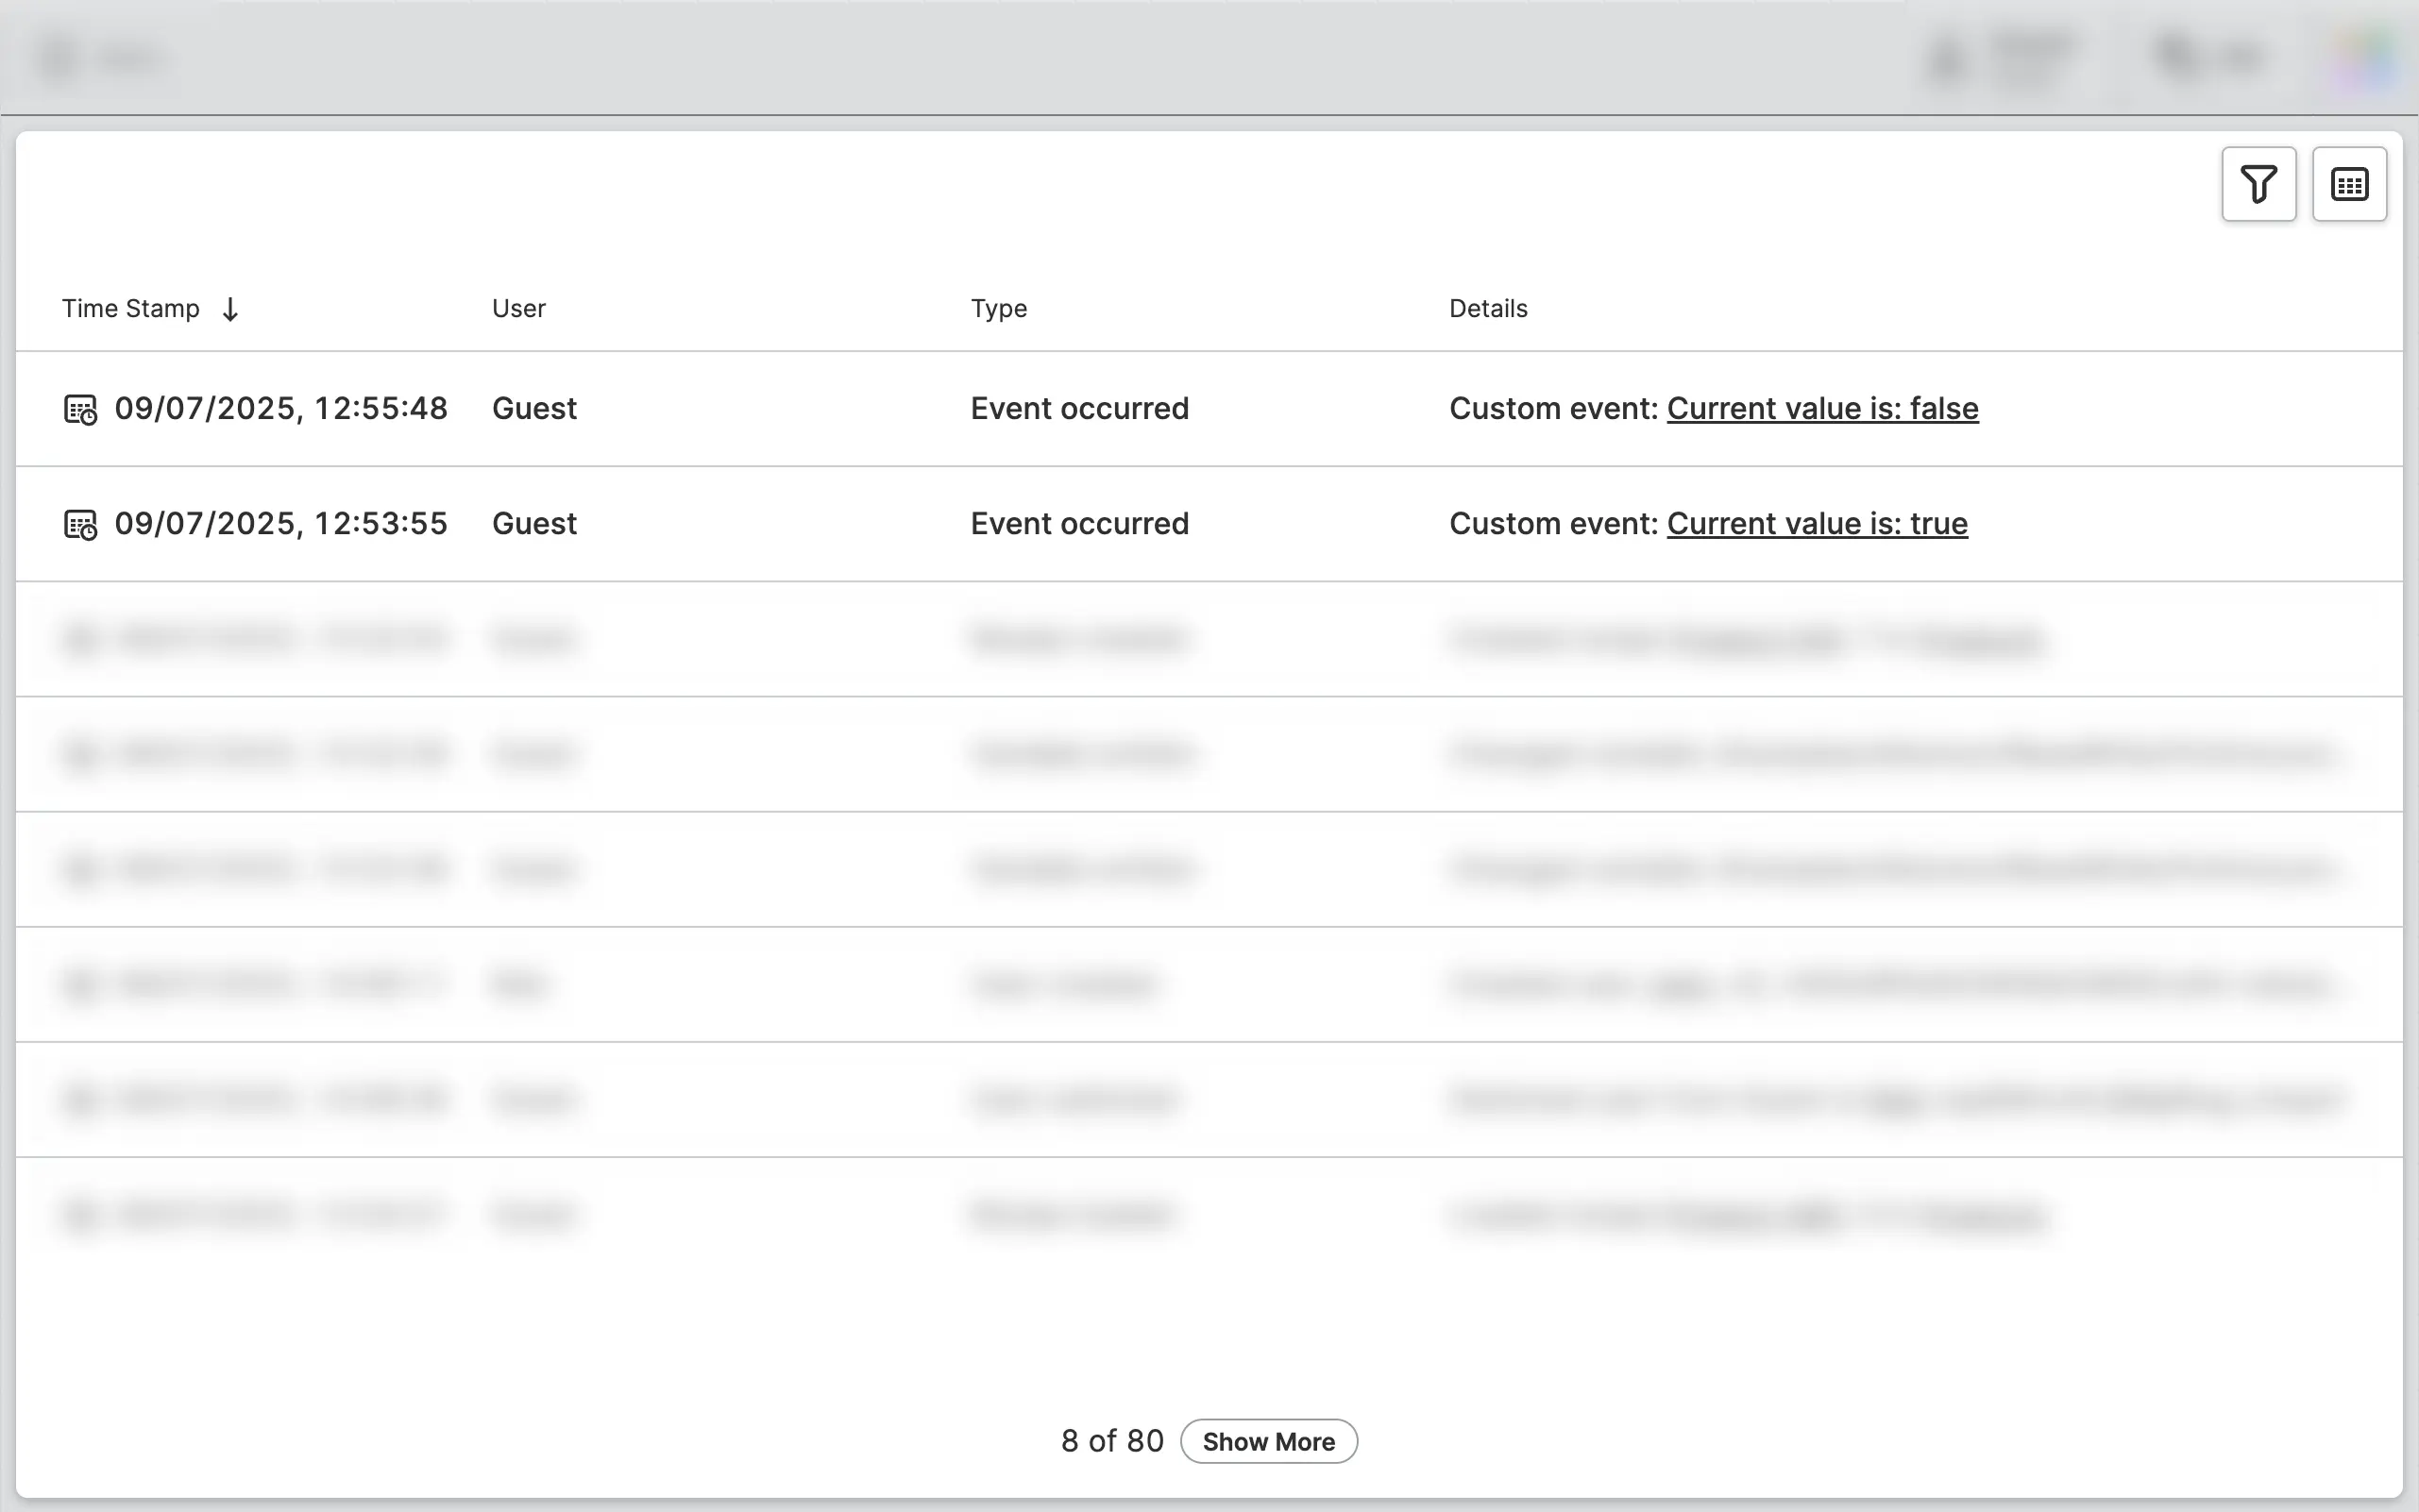The image size is (2419, 1512).
Task: Click calendar-clock icon in the 12:53:55 row
Action: click(x=81, y=524)
